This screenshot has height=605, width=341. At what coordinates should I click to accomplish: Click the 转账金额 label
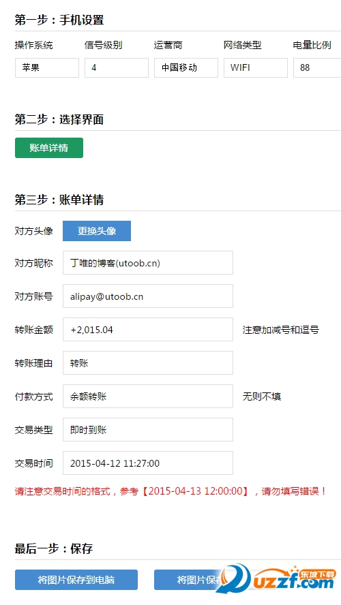click(33, 330)
